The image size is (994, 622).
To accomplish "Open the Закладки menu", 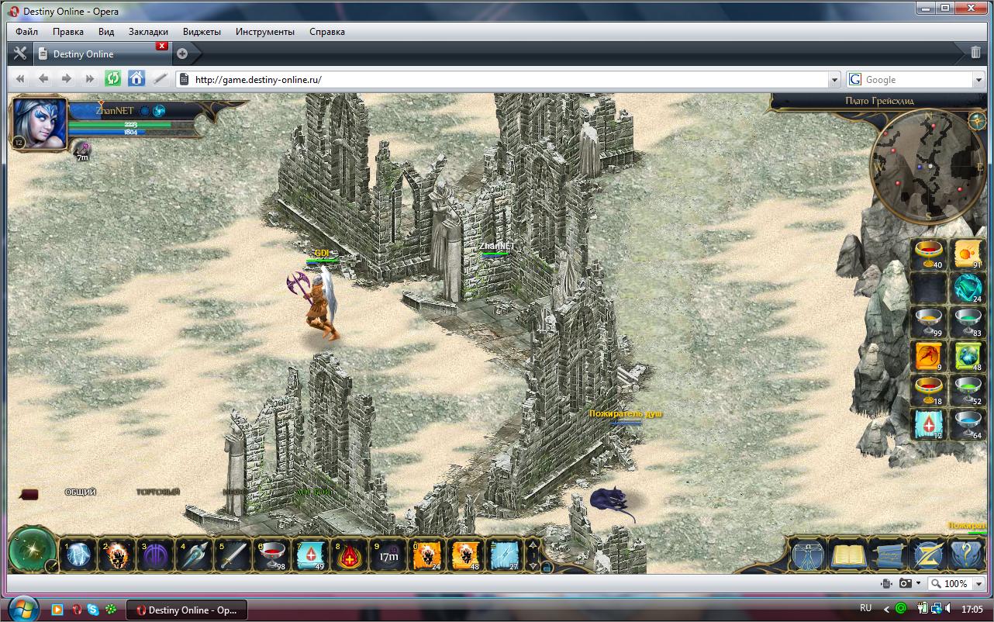I will tap(148, 32).
